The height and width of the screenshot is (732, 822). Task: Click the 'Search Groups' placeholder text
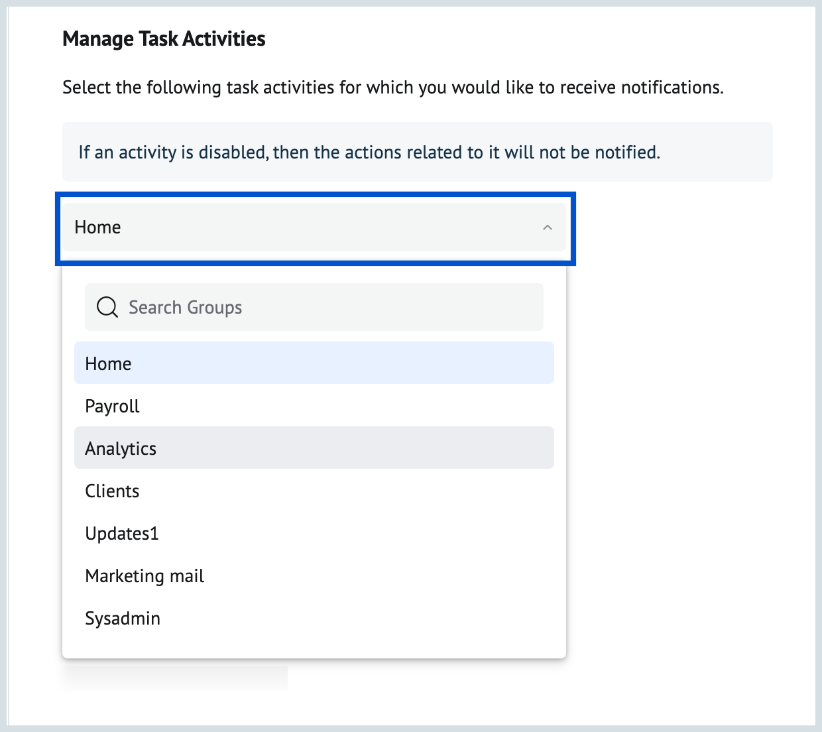[x=186, y=308]
